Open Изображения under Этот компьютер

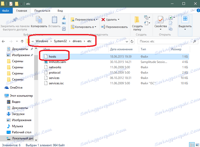point(19,120)
